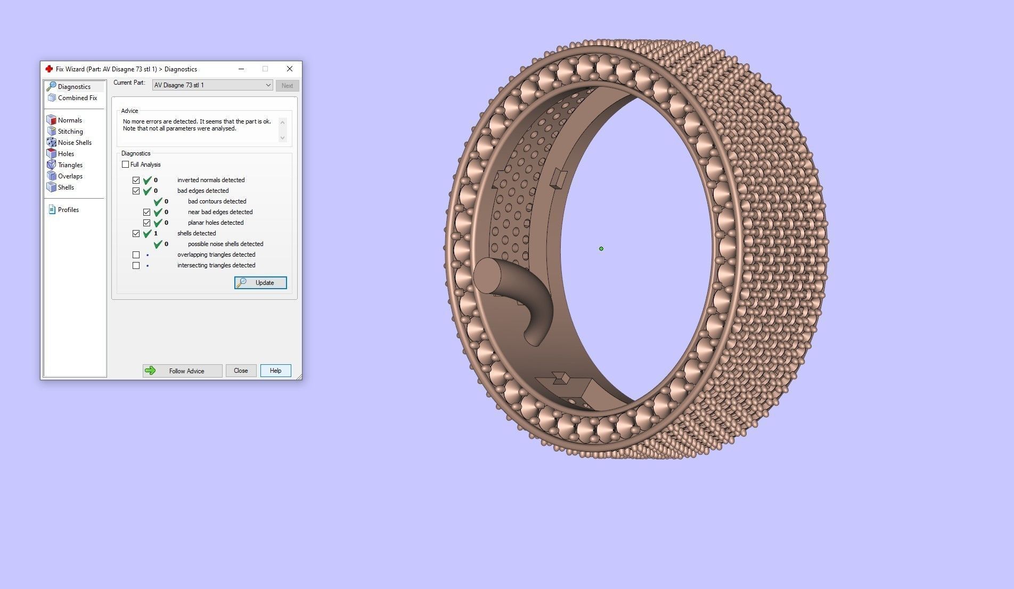1014x589 pixels.
Task: Enable overlapping triangles detected checkbox
Action: pyautogui.click(x=136, y=255)
